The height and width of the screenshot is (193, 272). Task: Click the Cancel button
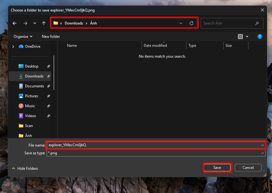[x=248, y=168]
